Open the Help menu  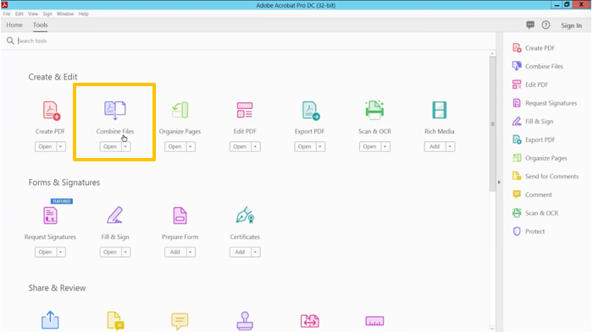(83, 14)
